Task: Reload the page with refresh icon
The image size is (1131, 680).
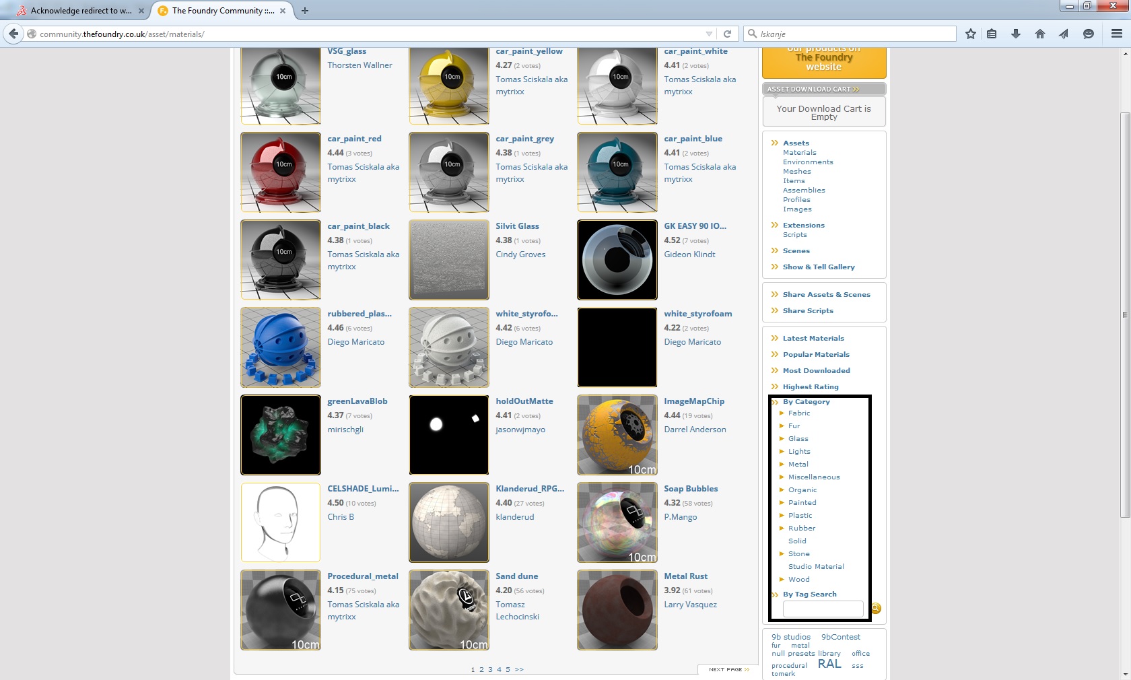Action: [x=727, y=34]
